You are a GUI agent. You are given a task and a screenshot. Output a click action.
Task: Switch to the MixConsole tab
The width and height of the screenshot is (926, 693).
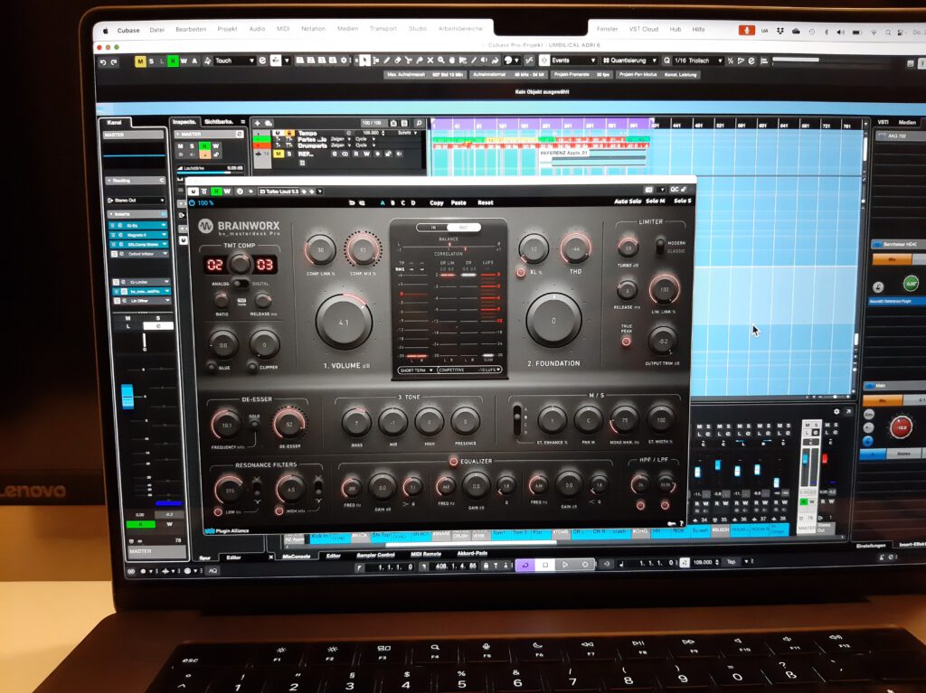(297, 556)
